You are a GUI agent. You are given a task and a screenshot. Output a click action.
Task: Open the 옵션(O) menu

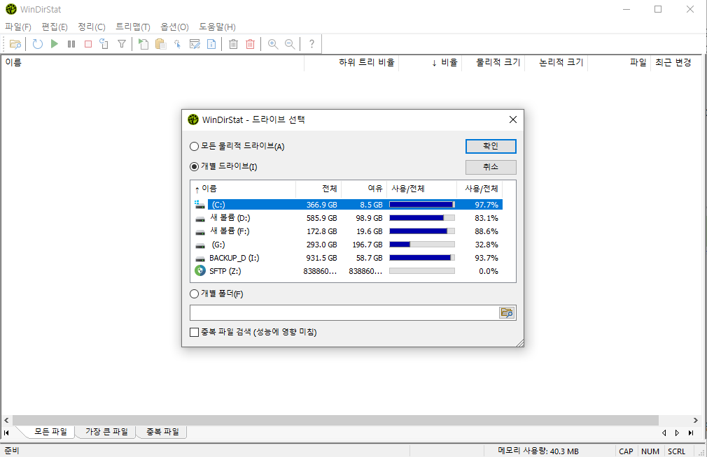[174, 27]
